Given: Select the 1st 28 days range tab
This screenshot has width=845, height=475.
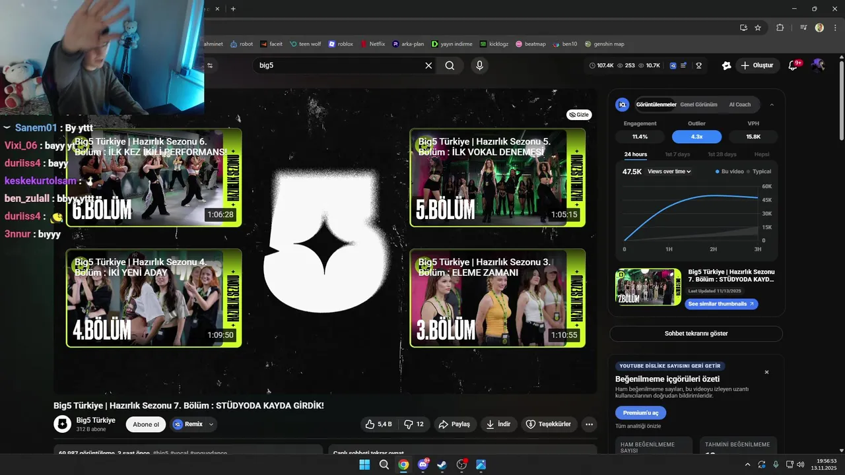Looking at the screenshot, I should 722,154.
